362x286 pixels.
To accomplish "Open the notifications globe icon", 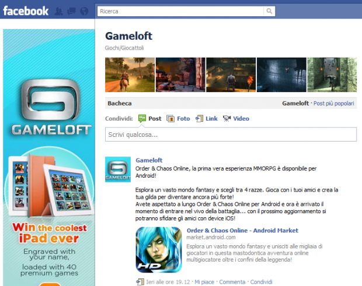I will coord(84,11).
